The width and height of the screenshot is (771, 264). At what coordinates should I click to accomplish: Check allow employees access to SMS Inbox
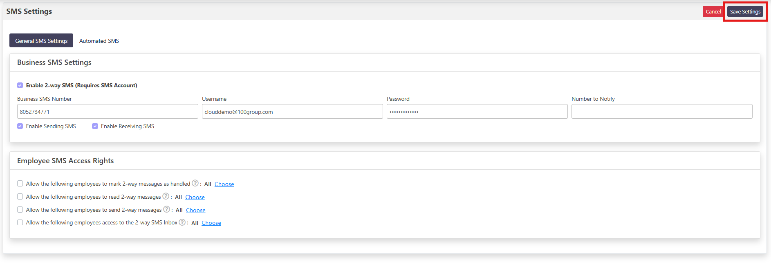click(x=20, y=222)
